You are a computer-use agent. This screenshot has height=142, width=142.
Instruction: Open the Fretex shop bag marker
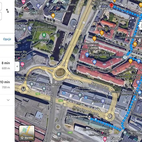[x=95, y=62]
